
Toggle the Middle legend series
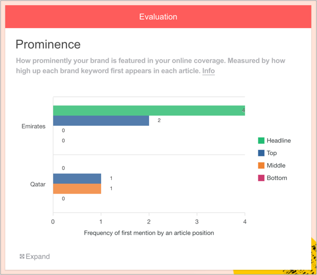pos(276,166)
